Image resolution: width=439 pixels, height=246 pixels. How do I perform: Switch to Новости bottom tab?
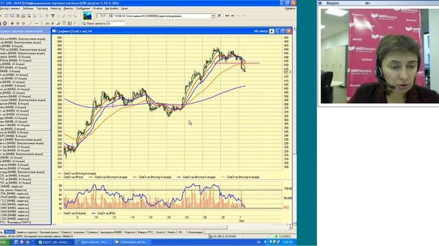coord(130,232)
